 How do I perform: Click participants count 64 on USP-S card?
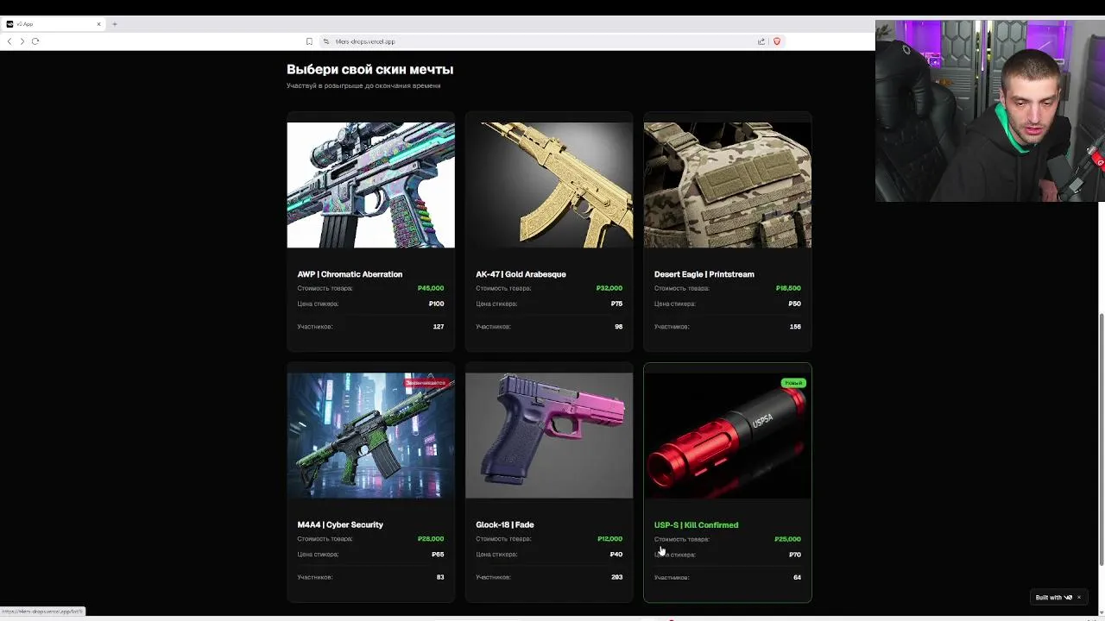[x=797, y=577]
